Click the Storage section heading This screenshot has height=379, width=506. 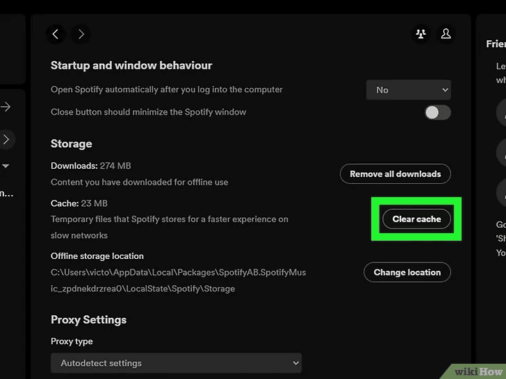coord(72,144)
